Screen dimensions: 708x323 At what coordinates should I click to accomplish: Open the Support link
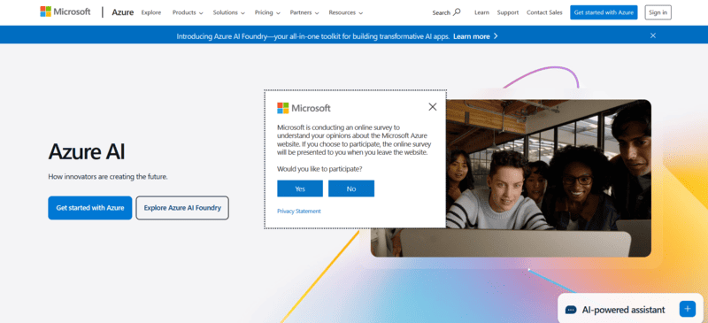tap(507, 12)
